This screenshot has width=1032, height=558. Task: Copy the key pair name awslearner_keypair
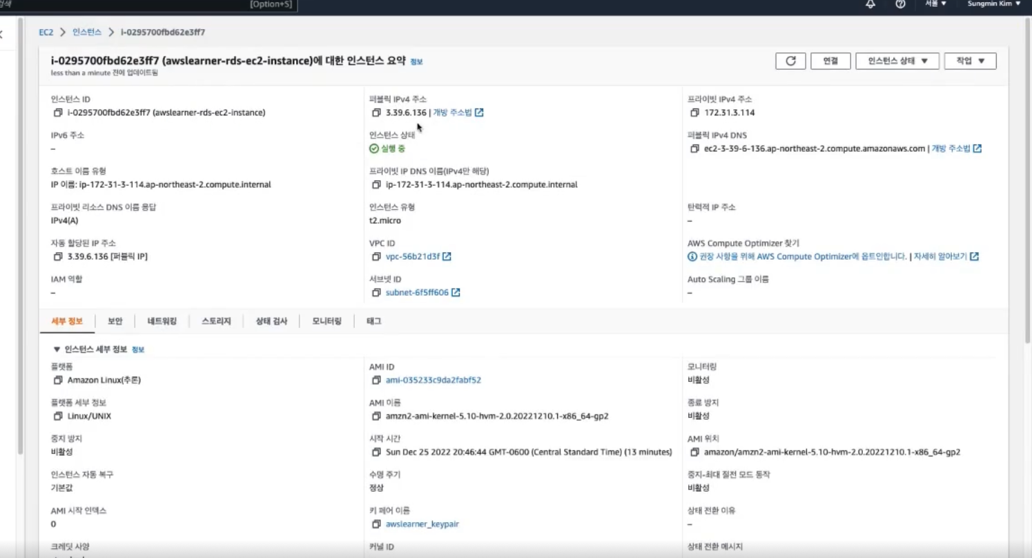pyautogui.click(x=376, y=523)
